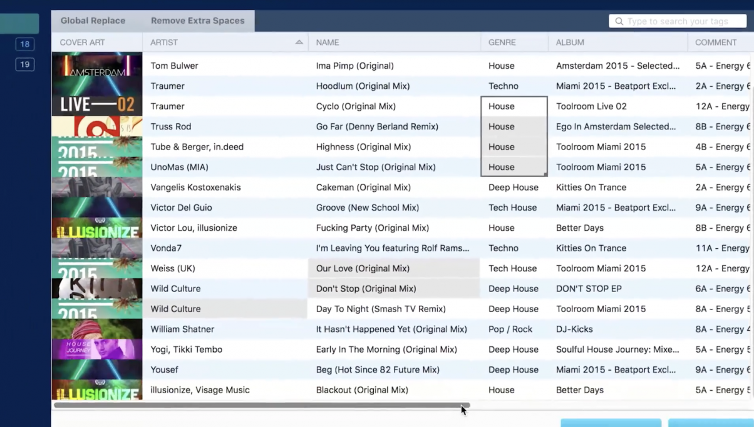
Task: Toggle the sort arrow in the Artist column
Action: [299, 43]
